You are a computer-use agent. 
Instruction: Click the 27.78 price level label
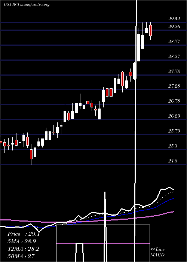tap(174, 71)
